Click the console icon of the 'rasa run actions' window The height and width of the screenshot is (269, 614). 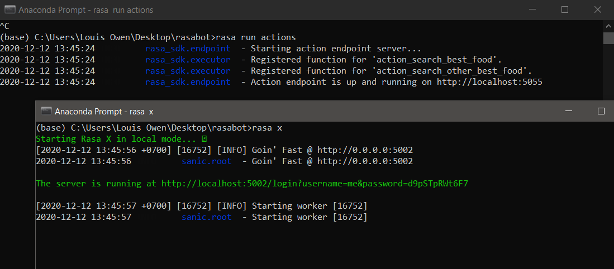10,10
